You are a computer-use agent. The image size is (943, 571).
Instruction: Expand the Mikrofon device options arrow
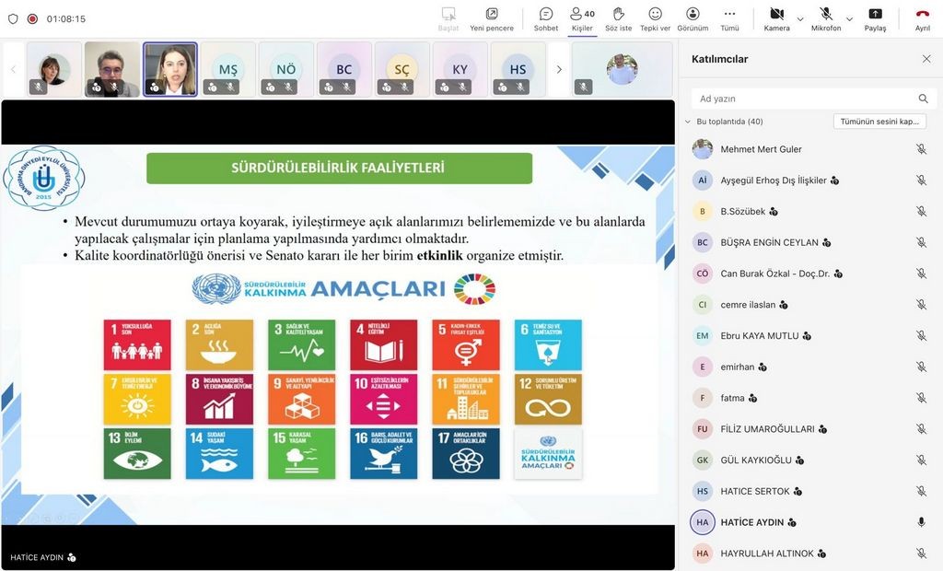[849, 18]
